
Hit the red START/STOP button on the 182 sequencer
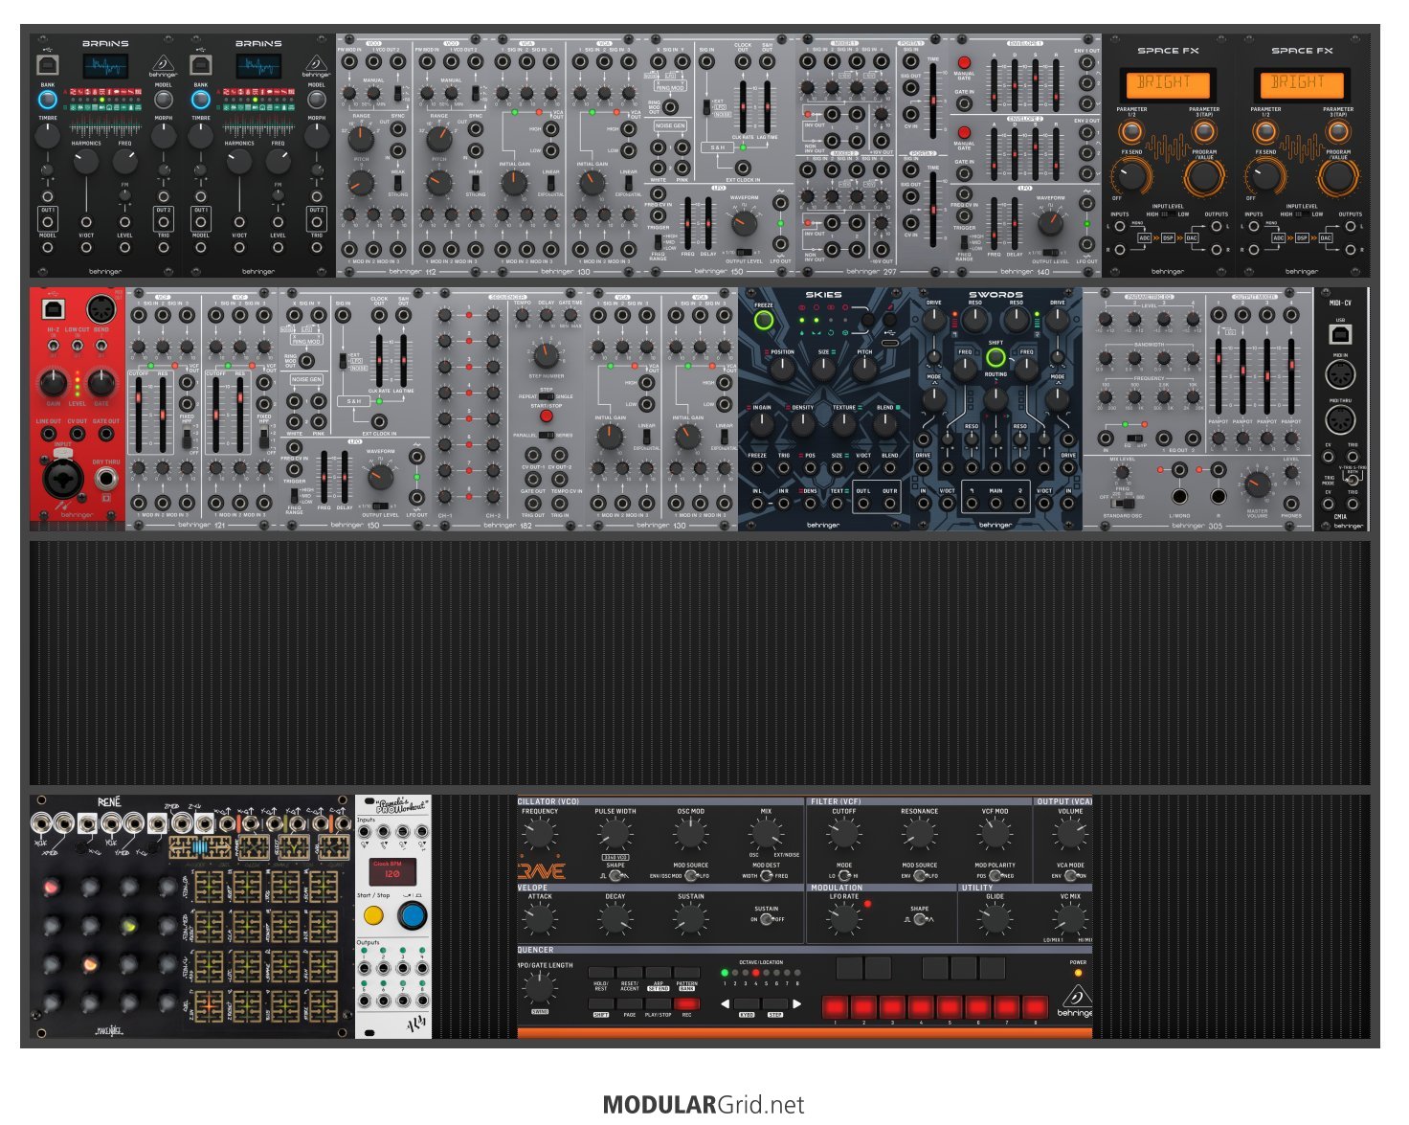point(547,416)
